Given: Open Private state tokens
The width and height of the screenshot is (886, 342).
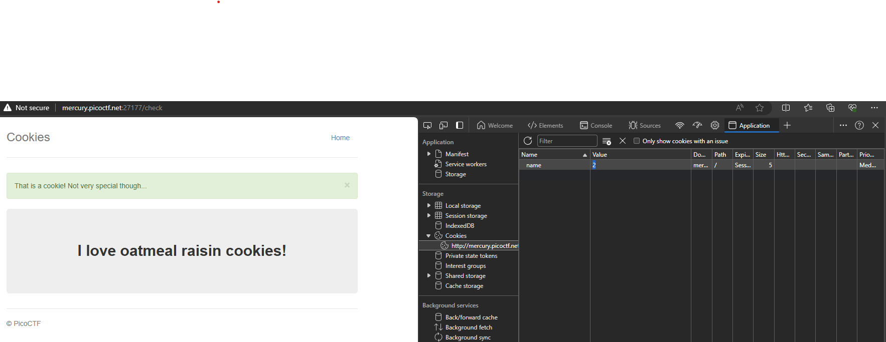Looking at the screenshot, I should point(471,256).
